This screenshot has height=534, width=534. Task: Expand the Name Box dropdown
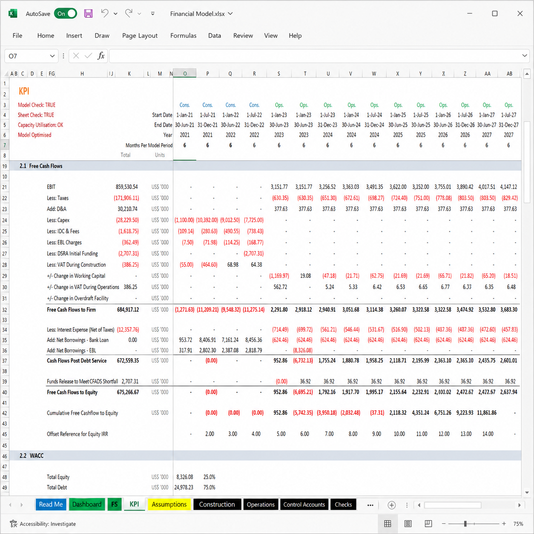click(52, 56)
